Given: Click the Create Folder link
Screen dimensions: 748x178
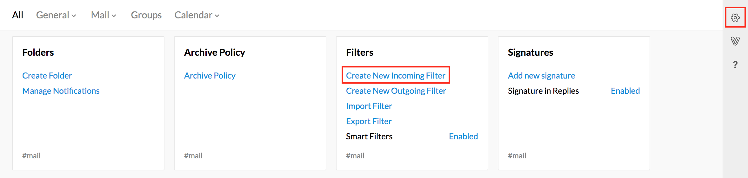Looking at the screenshot, I should (47, 76).
